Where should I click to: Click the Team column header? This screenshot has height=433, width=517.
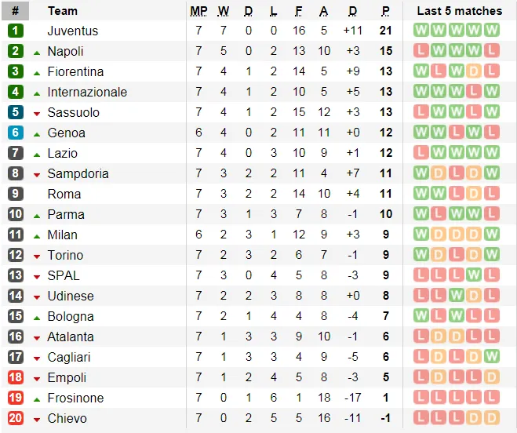(63, 11)
